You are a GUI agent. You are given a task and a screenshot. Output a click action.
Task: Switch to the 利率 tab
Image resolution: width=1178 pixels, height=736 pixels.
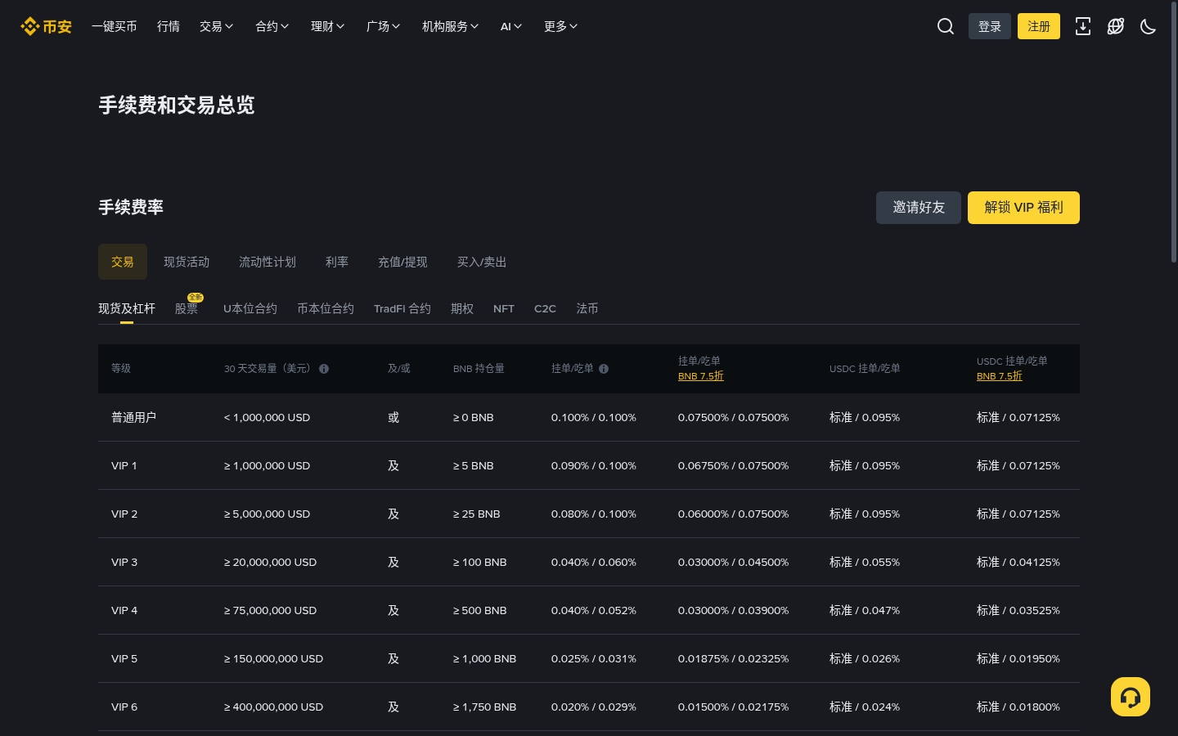point(337,262)
